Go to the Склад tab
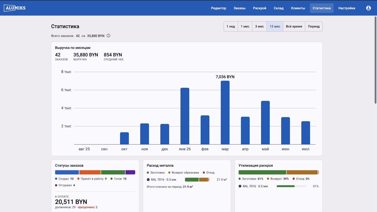377x212 pixels. point(279,8)
